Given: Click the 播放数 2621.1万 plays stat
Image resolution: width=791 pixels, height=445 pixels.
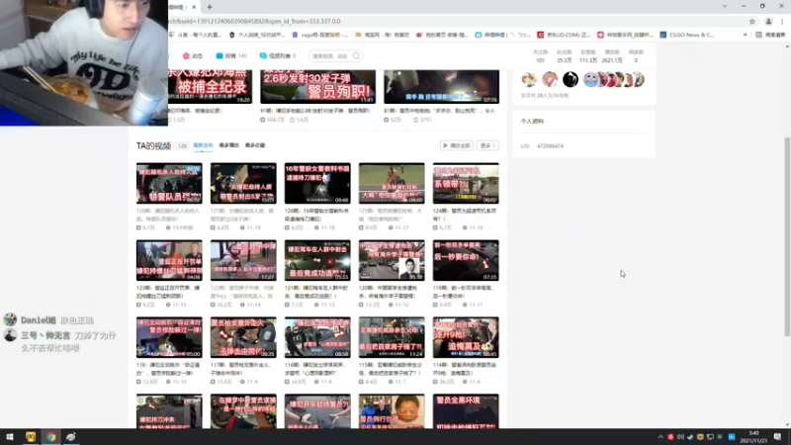Looking at the screenshot, I should (612, 56).
